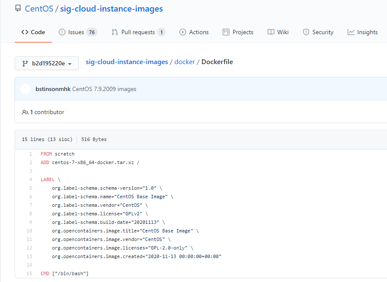Screen dimensions: 387x282
Task: Click the ADD centos-7-x86_64-docker.tar.xz line
Action: tap(90, 162)
